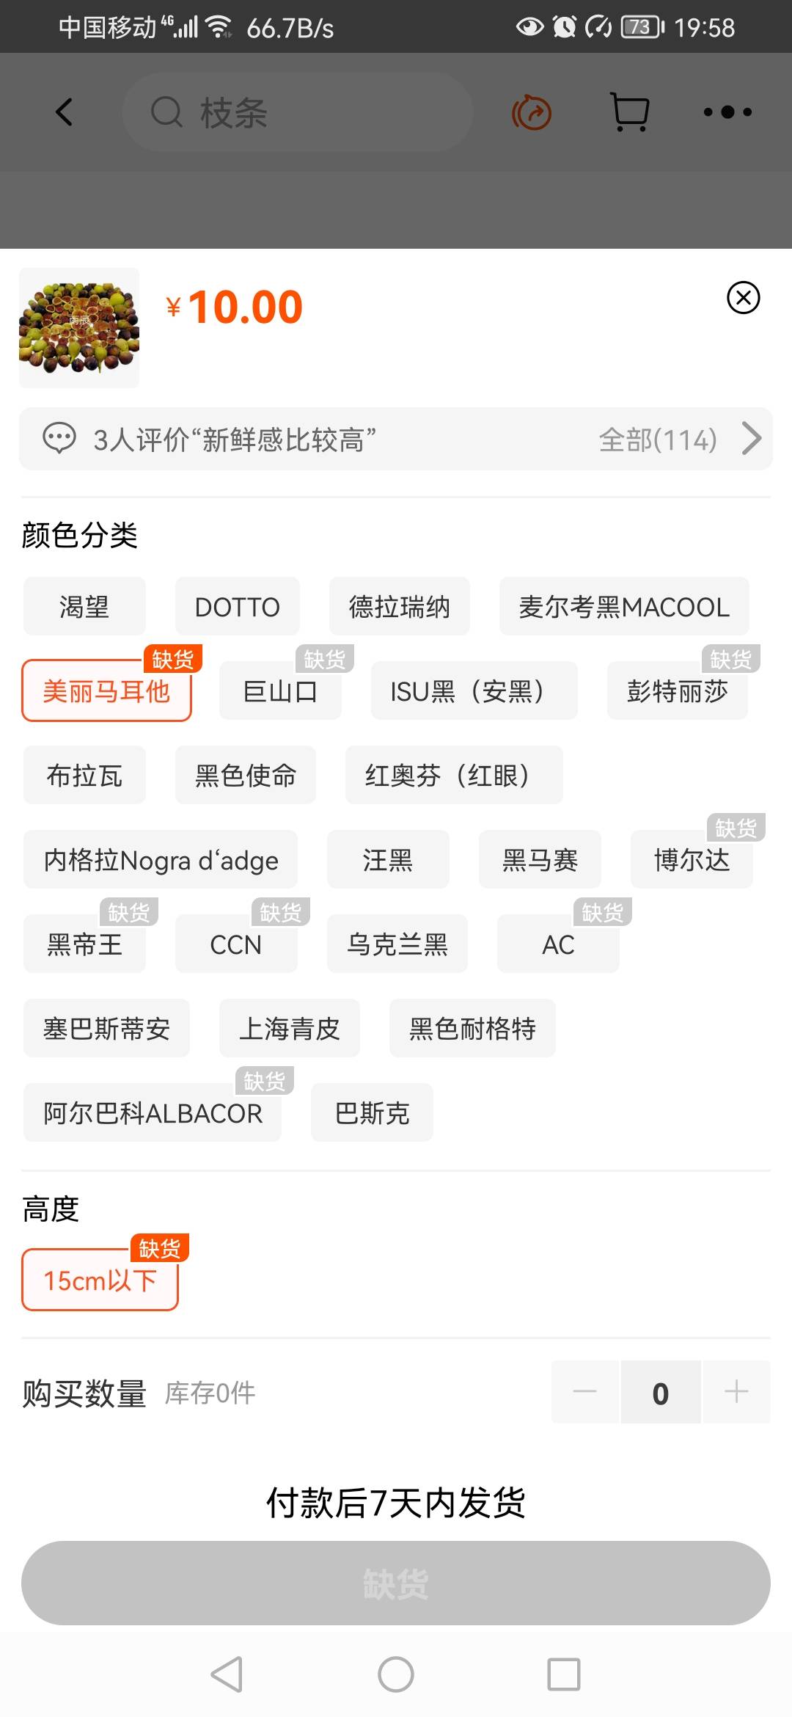Select the 15cm以下 height option
The width and height of the screenshot is (792, 1717).
(100, 1280)
